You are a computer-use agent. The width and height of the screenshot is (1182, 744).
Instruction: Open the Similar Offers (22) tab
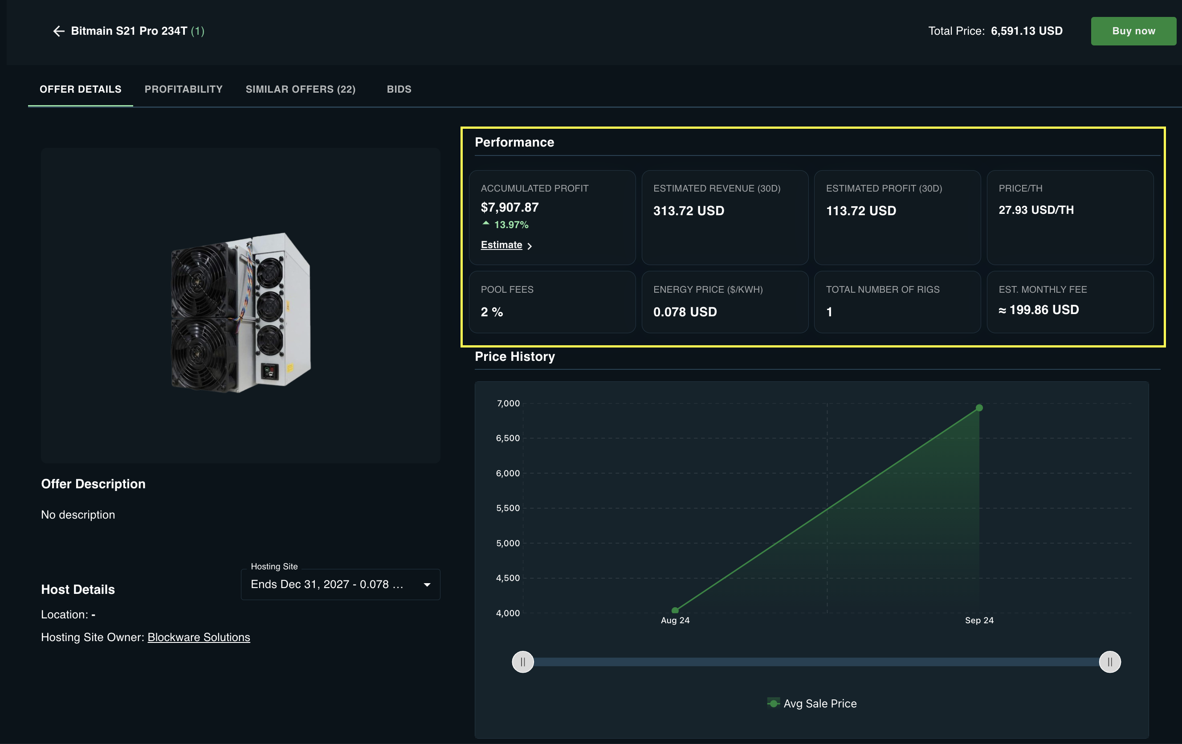pos(301,90)
